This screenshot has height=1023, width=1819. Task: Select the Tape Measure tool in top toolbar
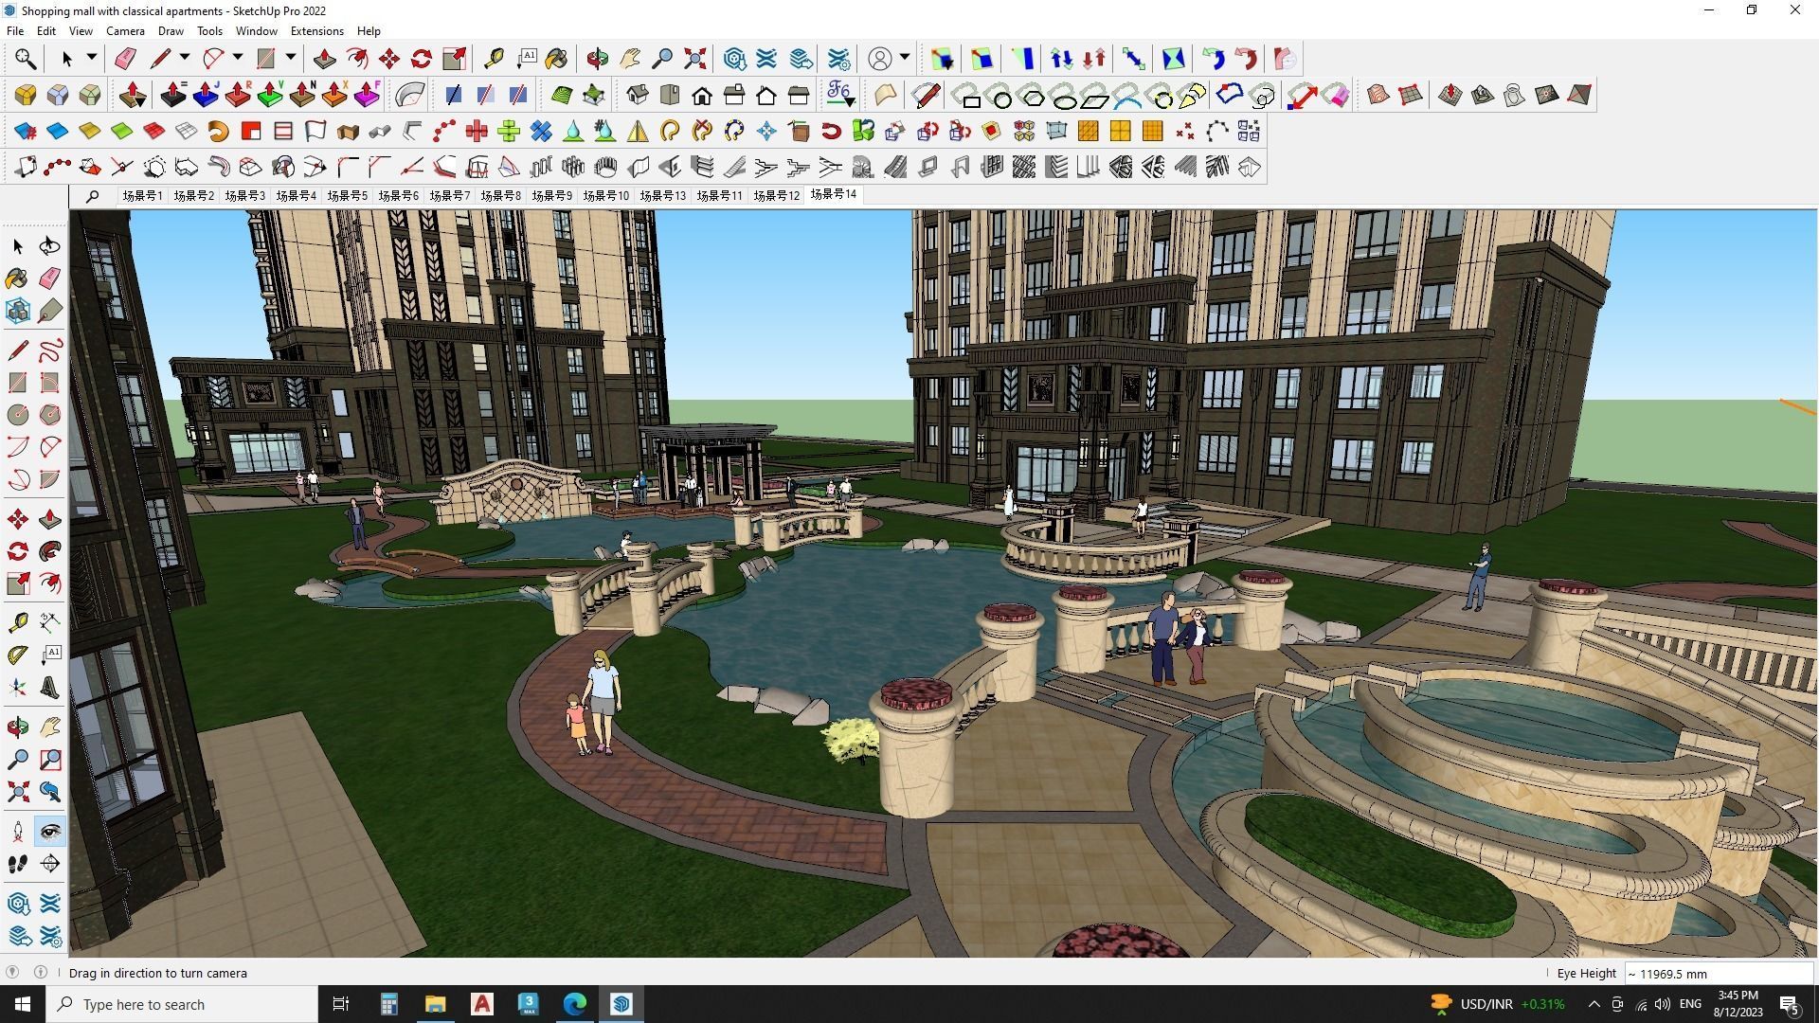[494, 59]
